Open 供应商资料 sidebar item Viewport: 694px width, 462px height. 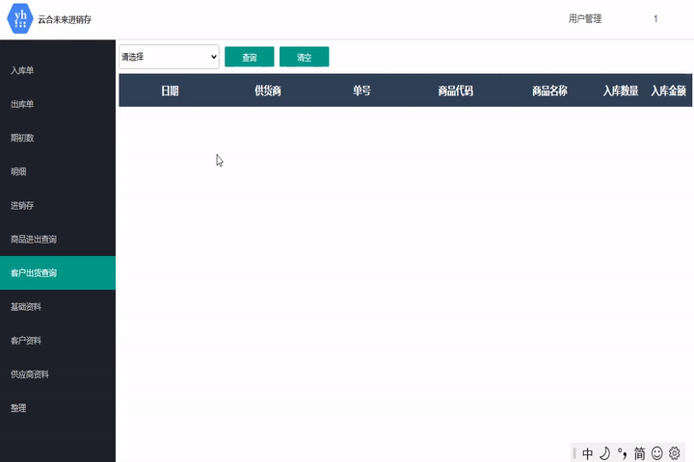[30, 374]
